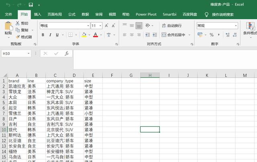Image resolution: width=257 pixels, height=162 pixels.
Task: Open underline style dropdown arrow
Action: (x=63, y=35)
